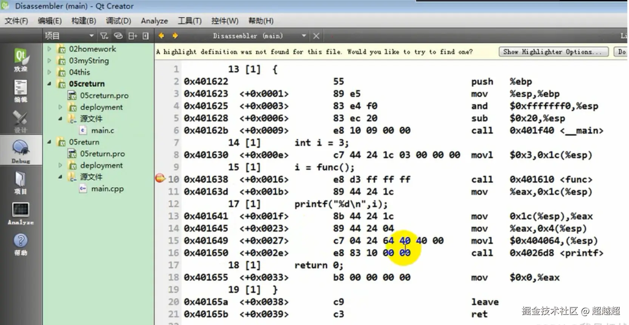Click '$0x404064,(%esp)' operand
Image resolution: width=629 pixels, height=325 pixels.
pyautogui.click(x=553, y=241)
